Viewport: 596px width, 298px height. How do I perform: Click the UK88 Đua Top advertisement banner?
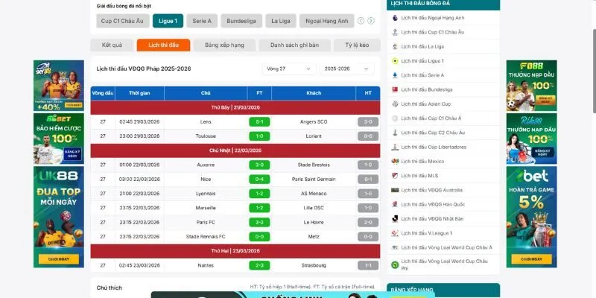pyautogui.click(x=48, y=216)
